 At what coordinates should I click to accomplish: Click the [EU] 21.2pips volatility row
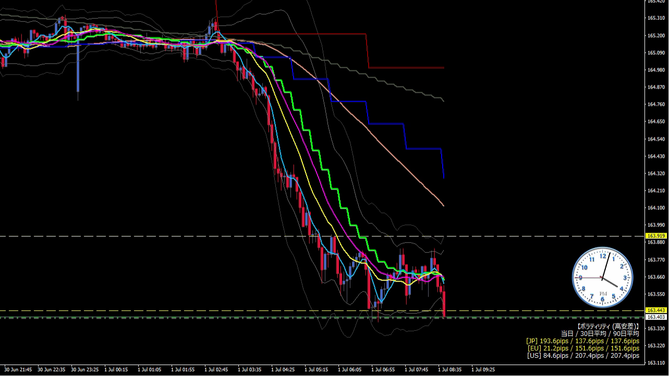[582, 348]
